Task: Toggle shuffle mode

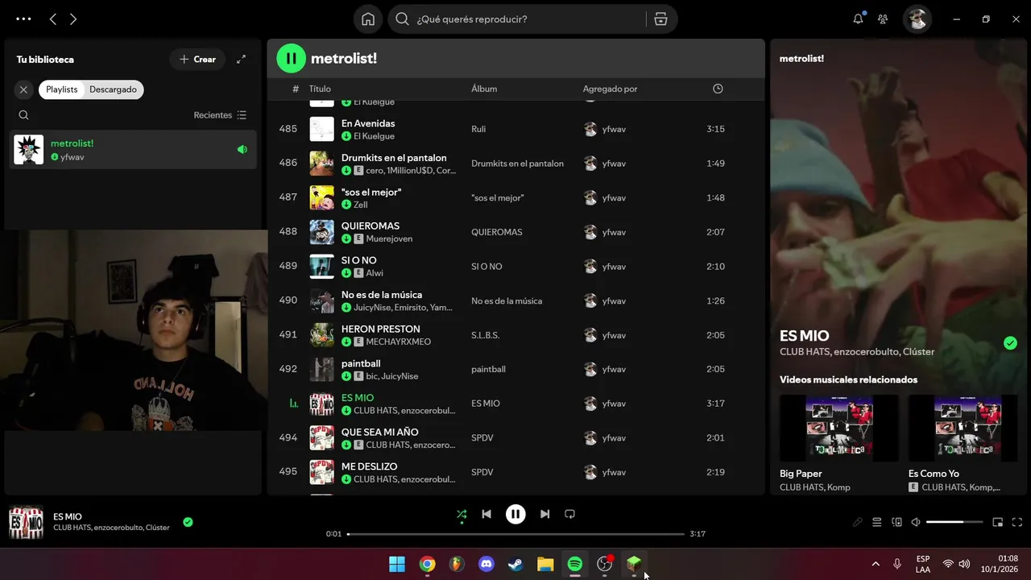Action: point(462,514)
